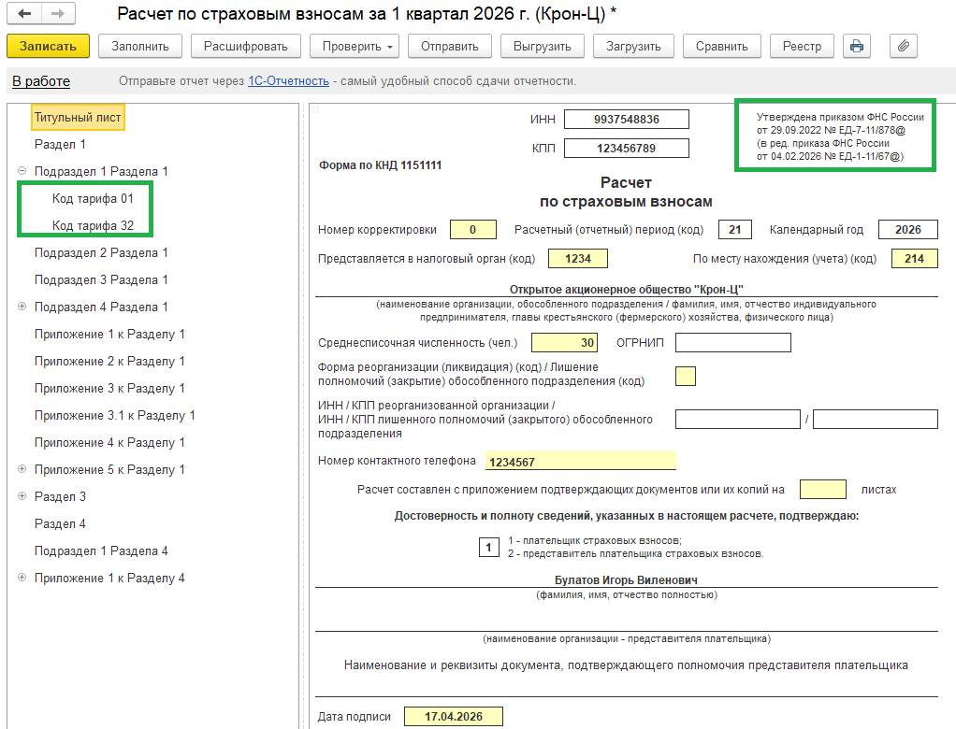Click the print icon button
This screenshot has height=729, width=956.
coord(856,46)
